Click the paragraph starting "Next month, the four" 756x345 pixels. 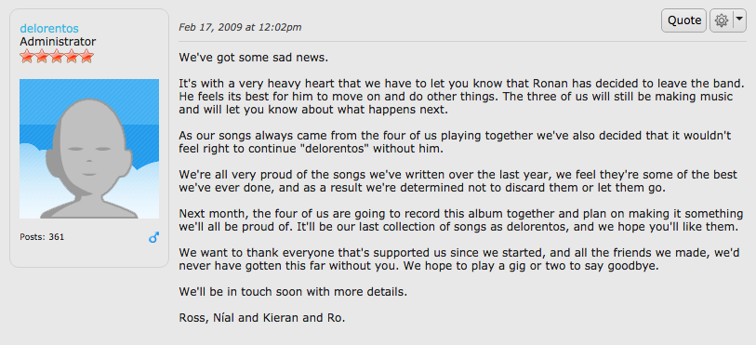[x=461, y=219]
